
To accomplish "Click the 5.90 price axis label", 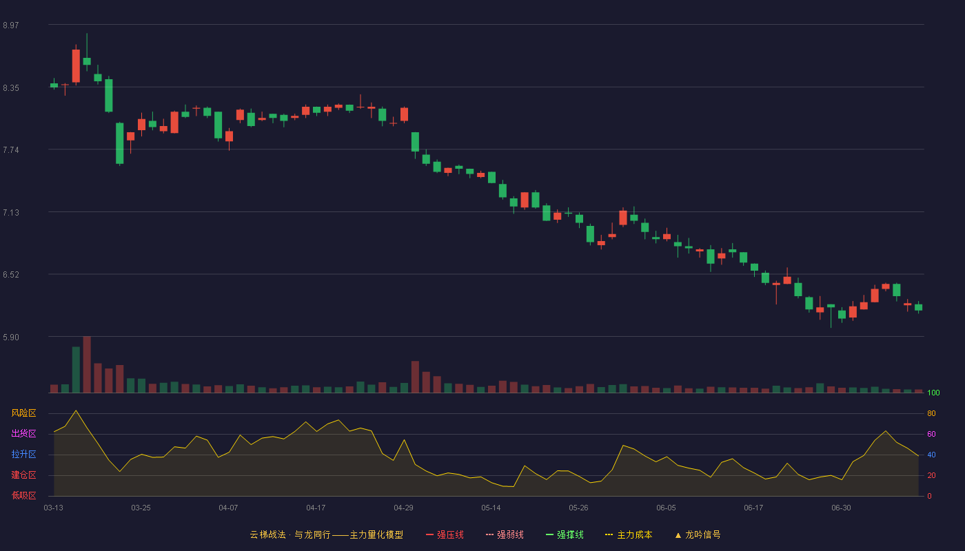I will (11, 337).
